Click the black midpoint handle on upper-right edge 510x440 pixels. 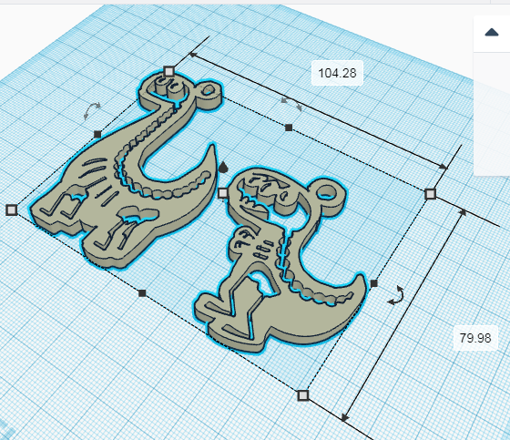pos(289,128)
